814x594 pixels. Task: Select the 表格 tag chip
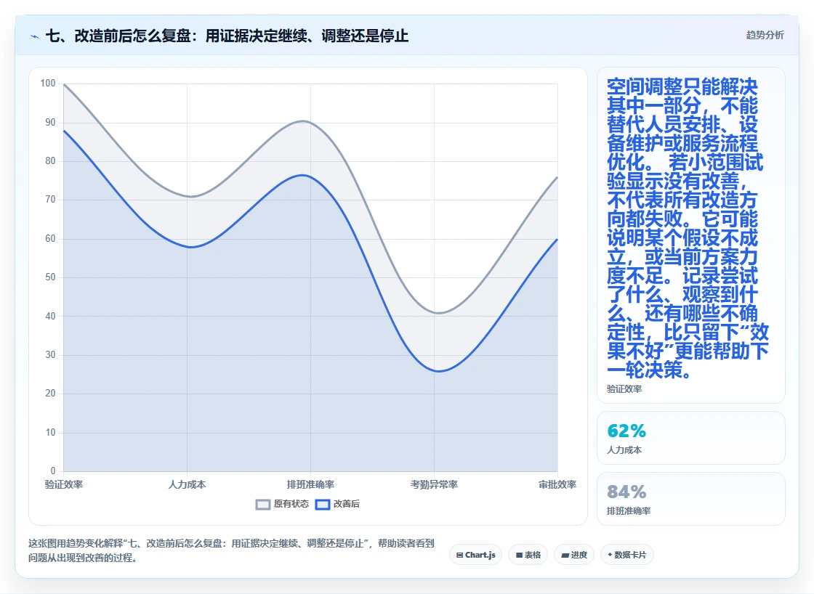click(x=528, y=555)
